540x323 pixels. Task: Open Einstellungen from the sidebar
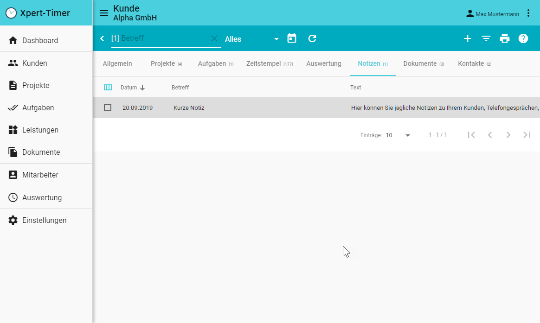click(45, 220)
